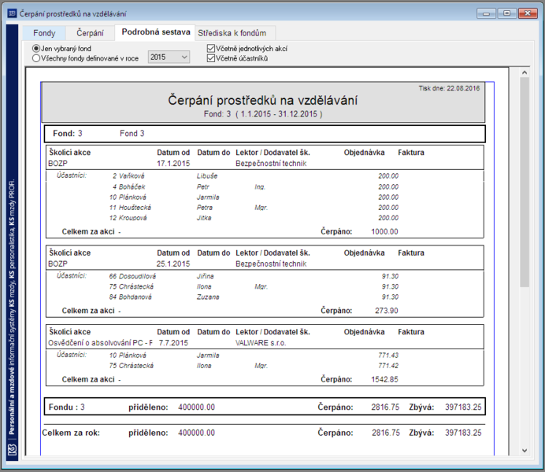This screenshot has width=545, height=472.
Task: Click the Fondu : 3 summary label
Action: (67, 407)
